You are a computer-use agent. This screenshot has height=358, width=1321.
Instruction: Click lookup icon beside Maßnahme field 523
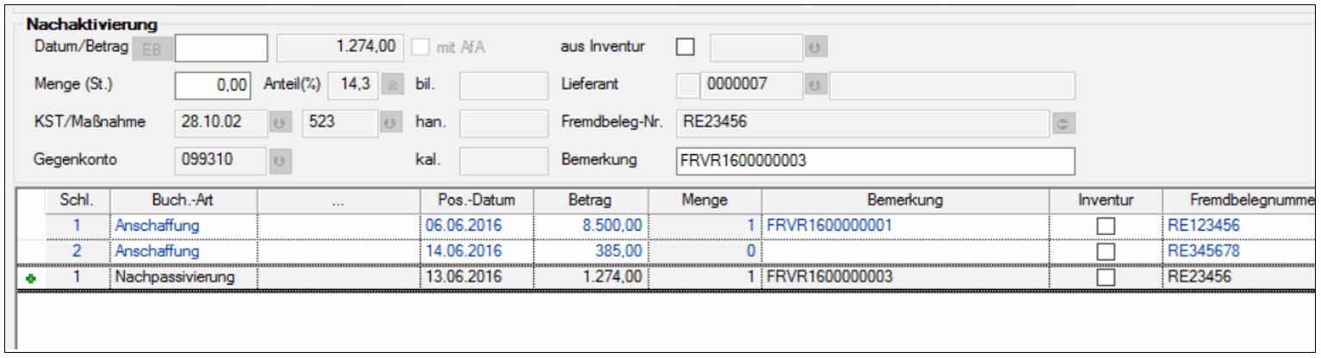(x=391, y=123)
